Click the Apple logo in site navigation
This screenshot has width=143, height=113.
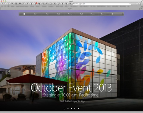(24, 14)
